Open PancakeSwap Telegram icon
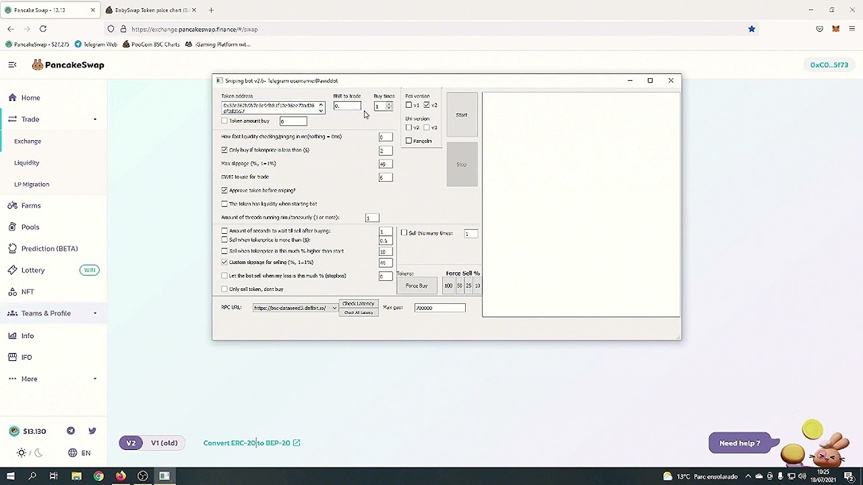Viewport: 863px width, 485px height. click(x=71, y=431)
